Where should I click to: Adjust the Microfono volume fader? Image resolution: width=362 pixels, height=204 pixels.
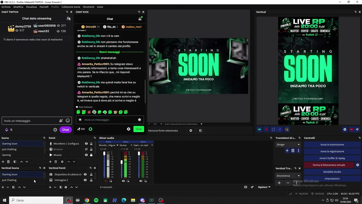click(104, 154)
